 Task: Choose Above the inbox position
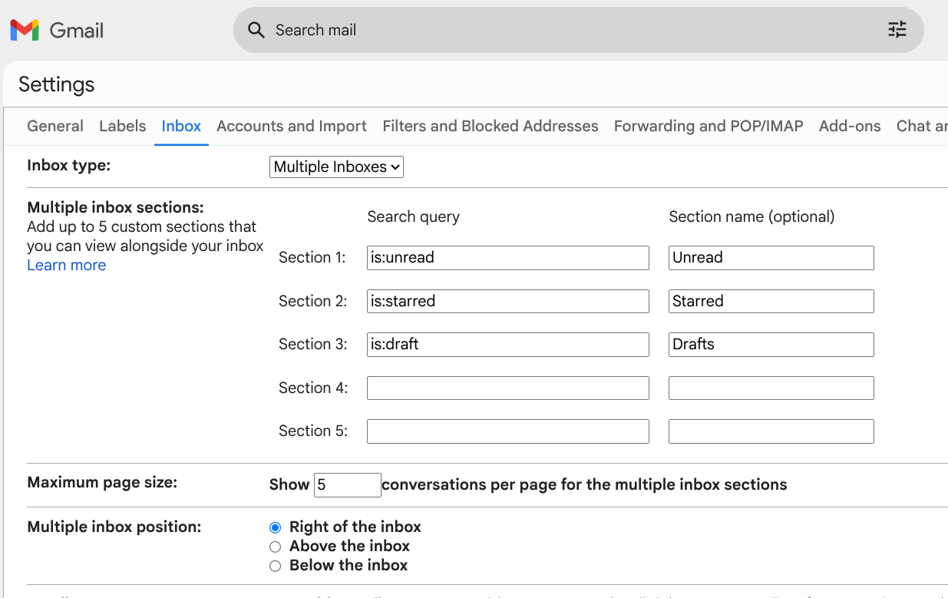(276, 547)
